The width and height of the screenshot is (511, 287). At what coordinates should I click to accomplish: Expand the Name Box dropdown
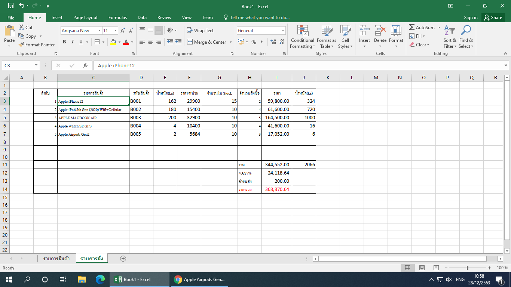point(36,65)
